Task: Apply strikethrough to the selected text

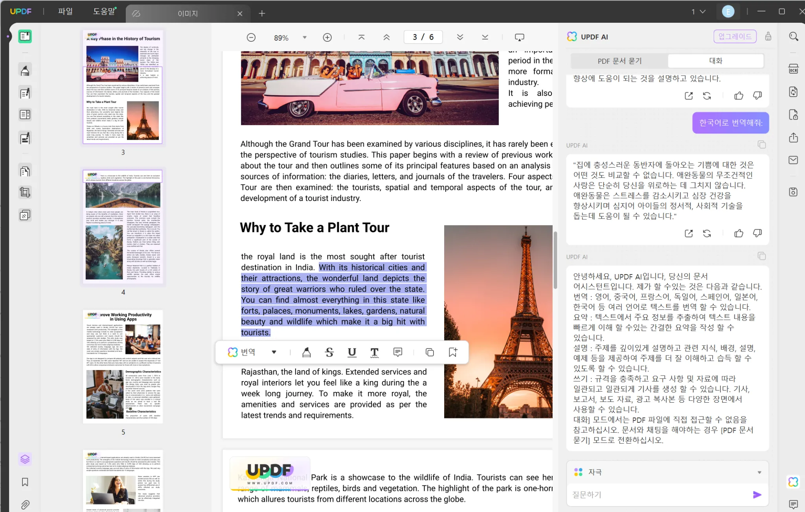Action: coord(329,352)
